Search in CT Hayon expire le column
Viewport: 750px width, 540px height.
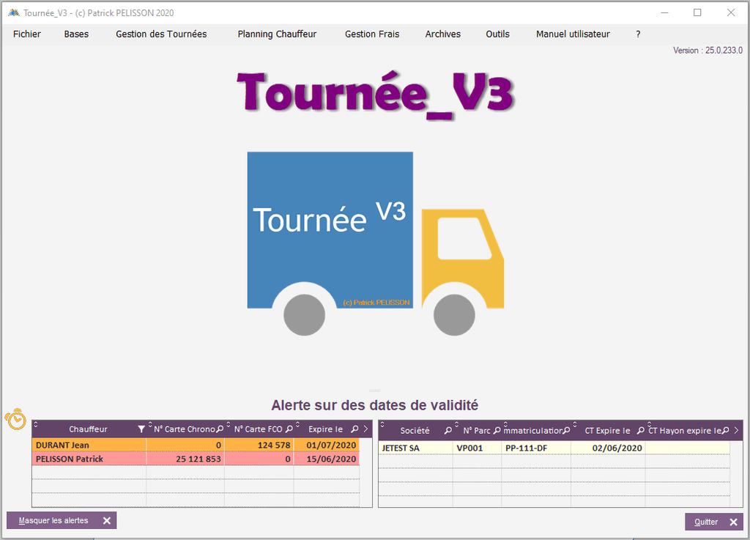pos(726,431)
